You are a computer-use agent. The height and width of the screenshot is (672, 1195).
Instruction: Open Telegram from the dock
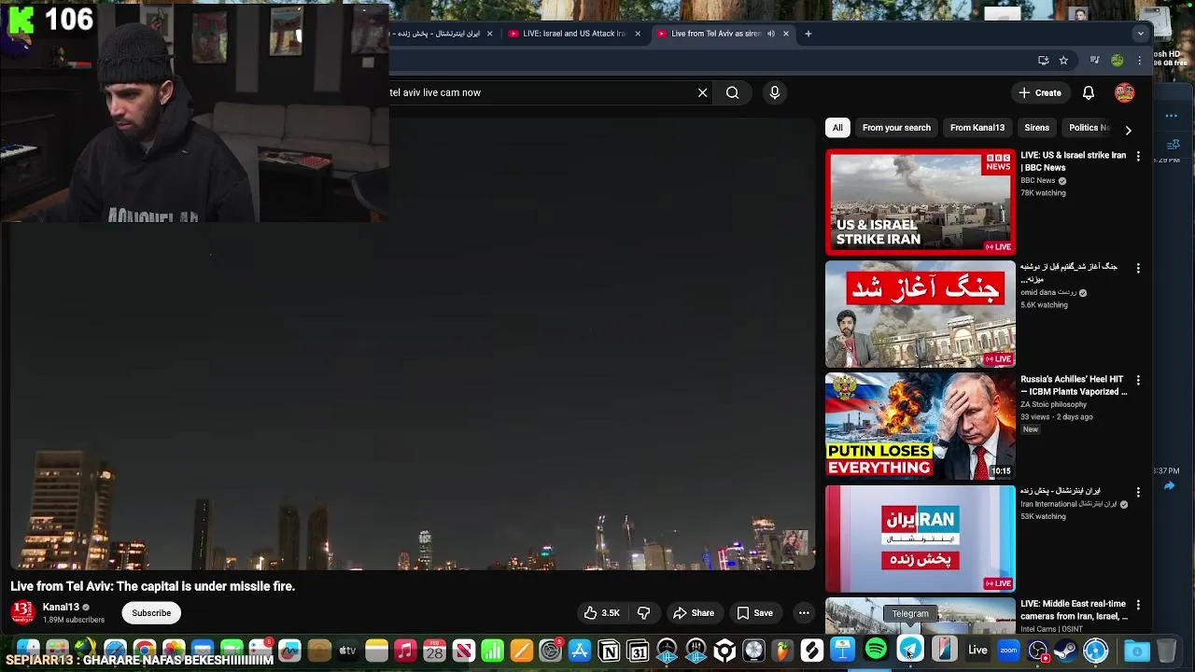(910, 650)
